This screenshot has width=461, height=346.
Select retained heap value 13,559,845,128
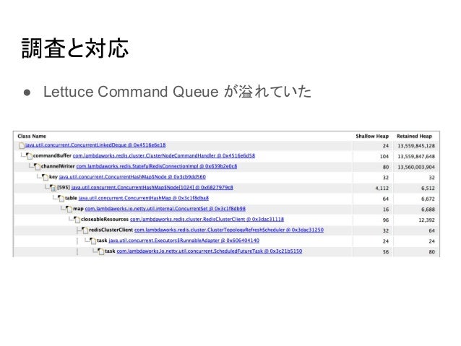[x=416, y=146]
